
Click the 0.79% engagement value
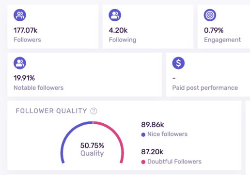coord(214,30)
